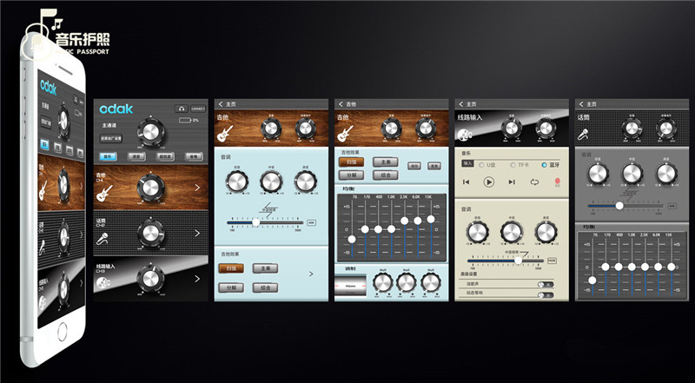Click the 高音 treble knob on guitar tone screen

(x=306, y=182)
